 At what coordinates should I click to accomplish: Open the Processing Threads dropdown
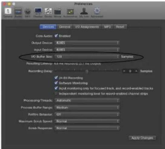click(87, 100)
